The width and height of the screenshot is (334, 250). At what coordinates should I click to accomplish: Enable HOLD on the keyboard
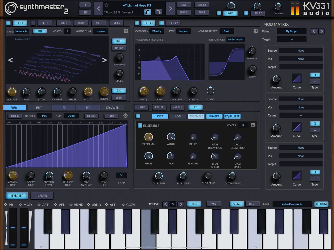point(194,204)
